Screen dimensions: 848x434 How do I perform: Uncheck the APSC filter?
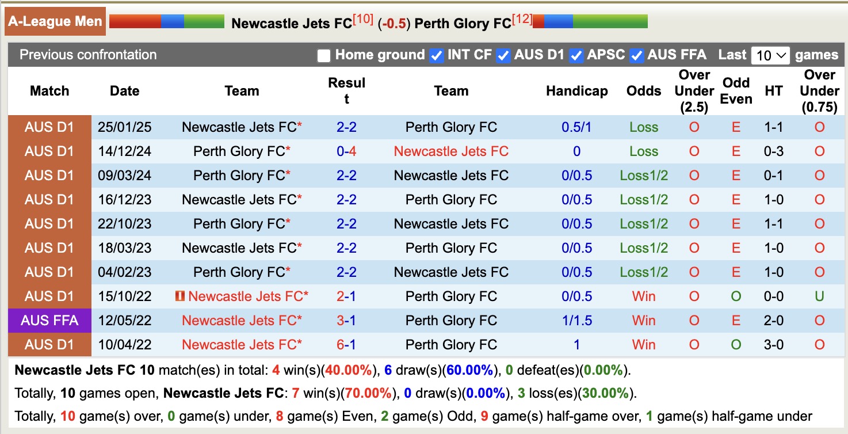click(x=576, y=55)
